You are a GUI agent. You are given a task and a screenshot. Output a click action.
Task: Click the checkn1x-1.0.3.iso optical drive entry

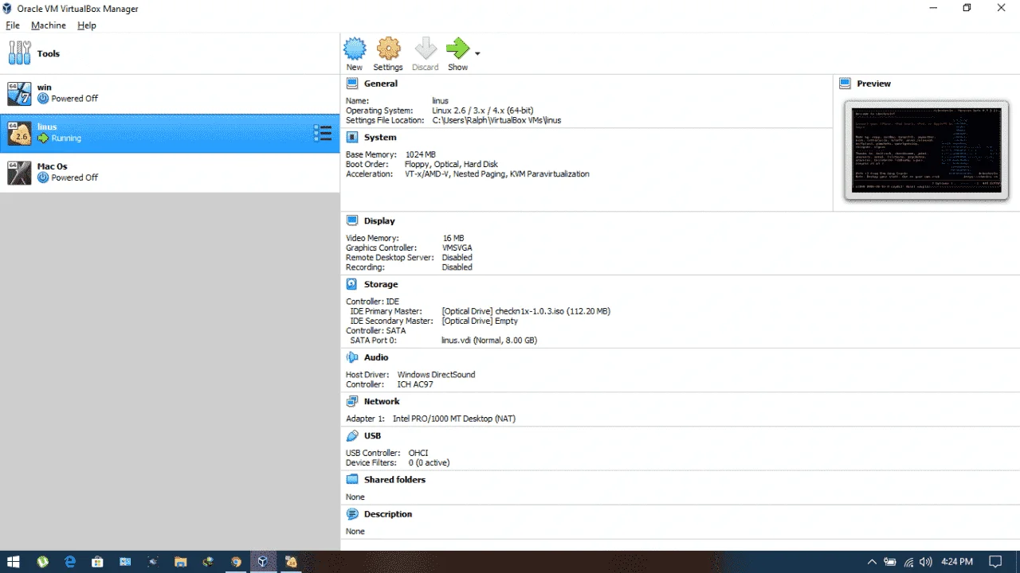526,311
